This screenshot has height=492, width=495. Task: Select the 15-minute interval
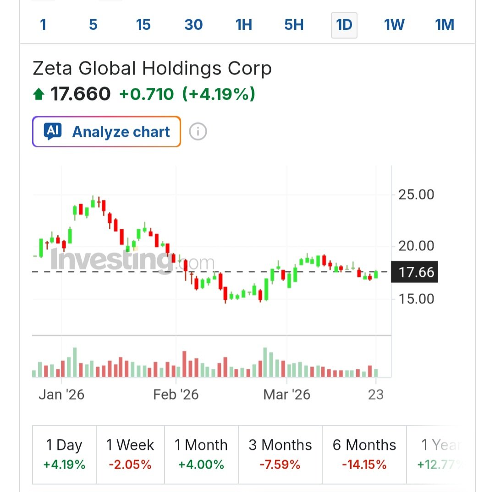143,25
